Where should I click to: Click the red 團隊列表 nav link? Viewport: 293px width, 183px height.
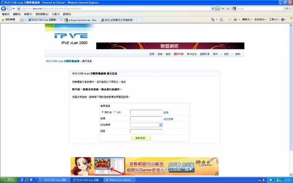pyautogui.click(x=179, y=54)
